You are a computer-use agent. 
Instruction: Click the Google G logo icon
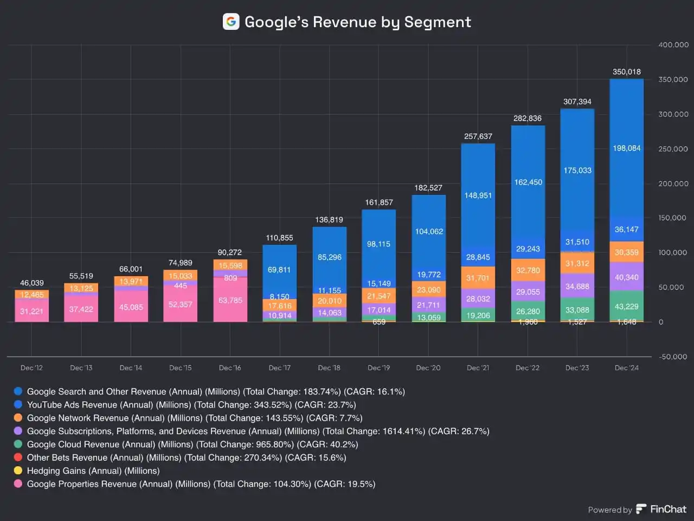(231, 22)
